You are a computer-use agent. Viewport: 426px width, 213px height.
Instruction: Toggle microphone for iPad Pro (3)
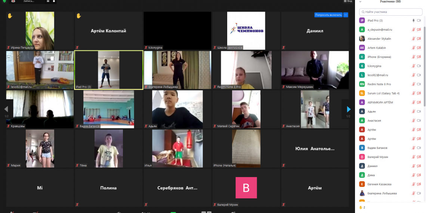click(413, 21)
